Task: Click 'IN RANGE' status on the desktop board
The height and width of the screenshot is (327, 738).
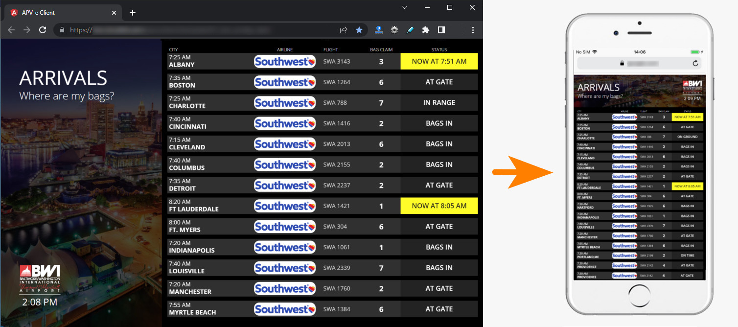Action: pyautogui.click(x=439, y=103)
